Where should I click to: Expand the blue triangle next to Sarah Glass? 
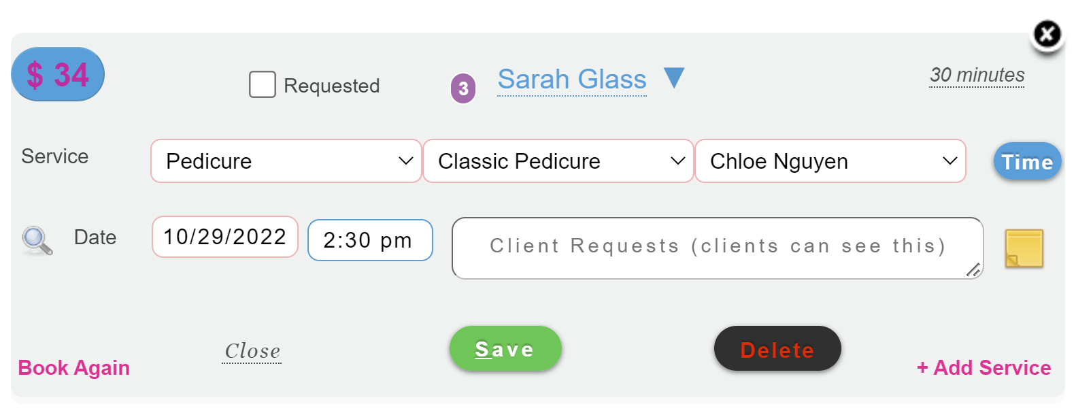[x=673, y=78]
